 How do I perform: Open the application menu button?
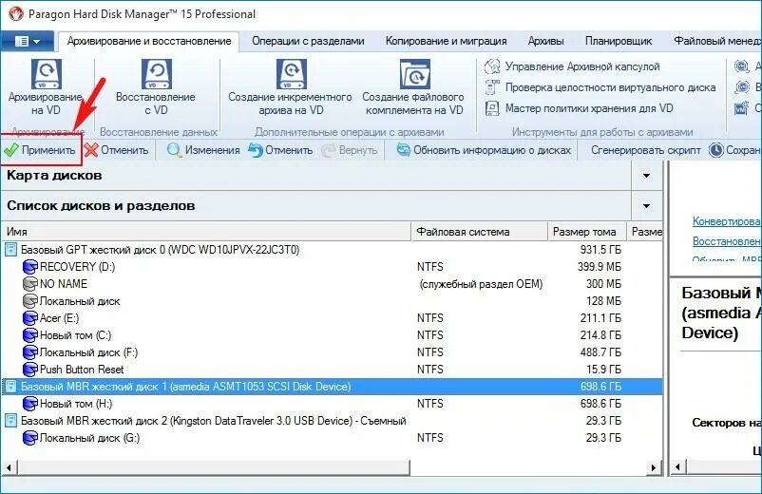[28, 41]
